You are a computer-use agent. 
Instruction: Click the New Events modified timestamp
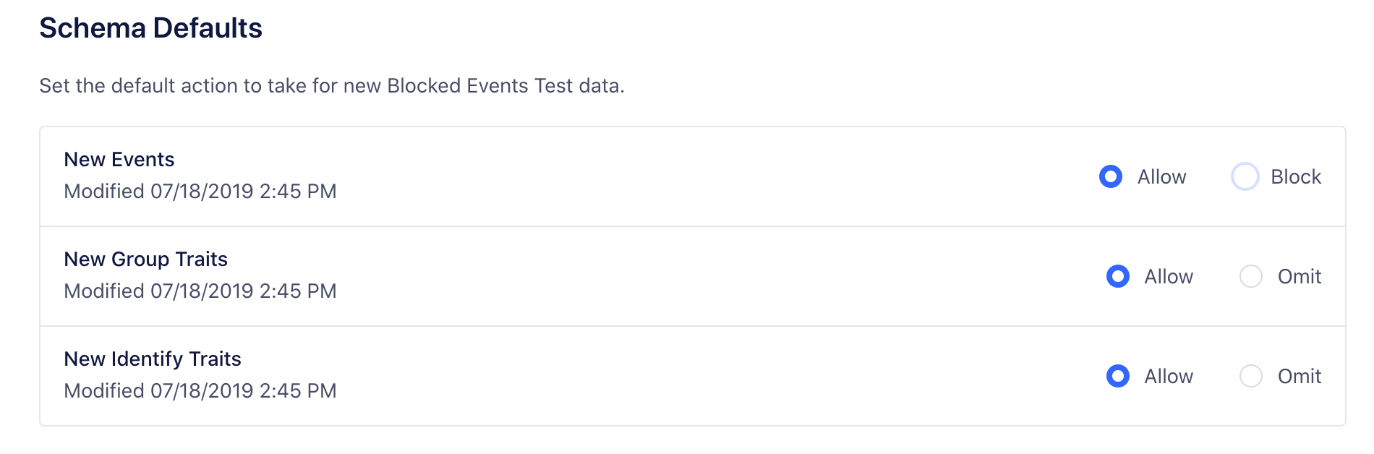pos(200,191)
